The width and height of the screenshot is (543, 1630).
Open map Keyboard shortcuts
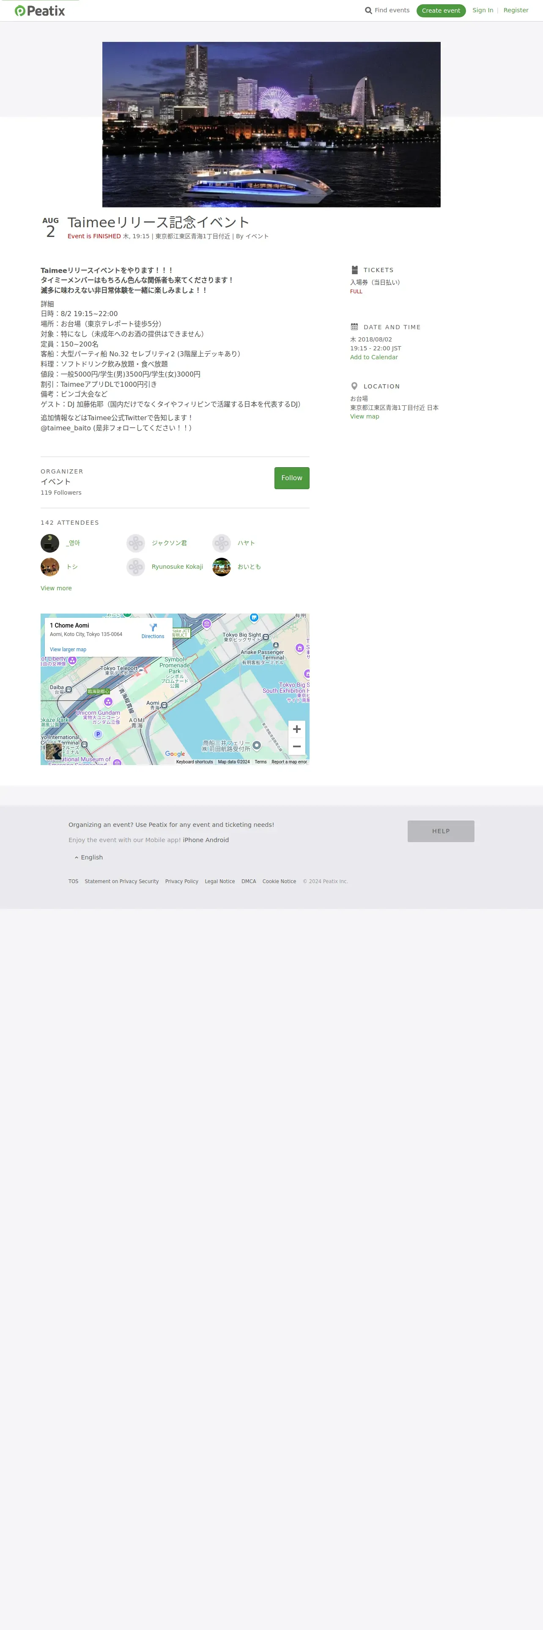click(x=195, y=762)
